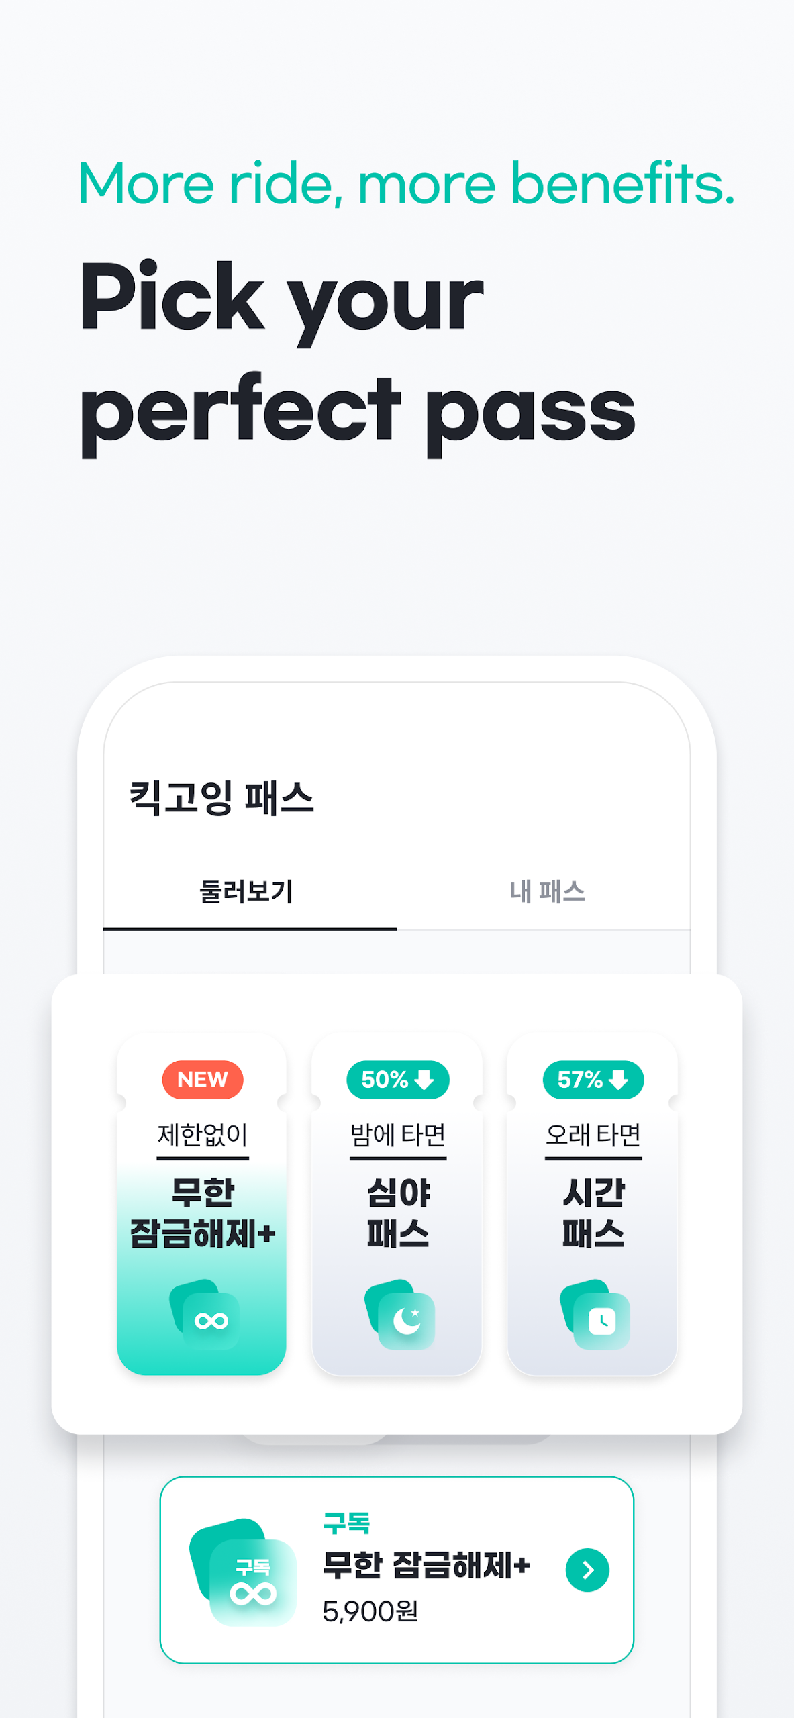Screen dimensions: 794x1718
Task: Select the 무한 잠금해제+ pass title
Action: click(x=203, y=1213)
